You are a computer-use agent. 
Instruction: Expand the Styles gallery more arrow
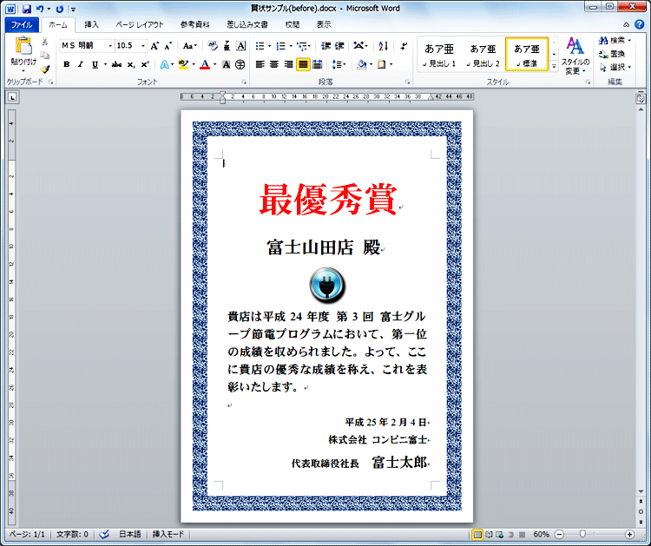click(554, 66)
